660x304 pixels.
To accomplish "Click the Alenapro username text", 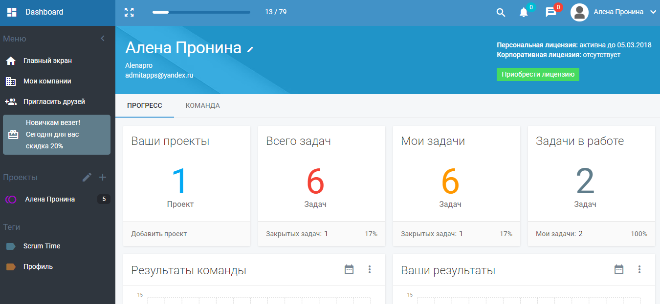I will point(139,65).
